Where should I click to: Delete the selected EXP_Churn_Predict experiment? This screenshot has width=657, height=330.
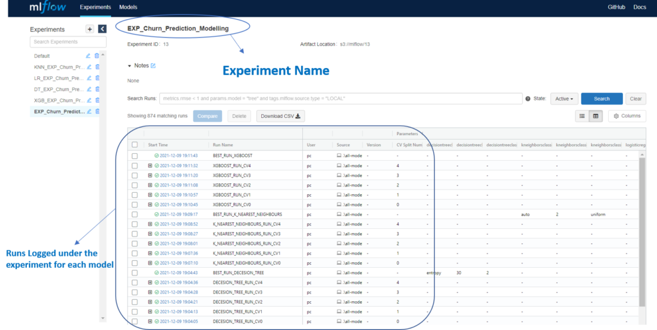(x=98, y=111)
